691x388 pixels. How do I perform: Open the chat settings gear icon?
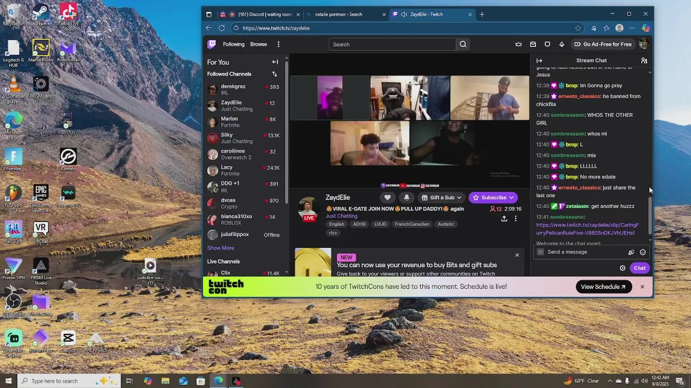622,268
